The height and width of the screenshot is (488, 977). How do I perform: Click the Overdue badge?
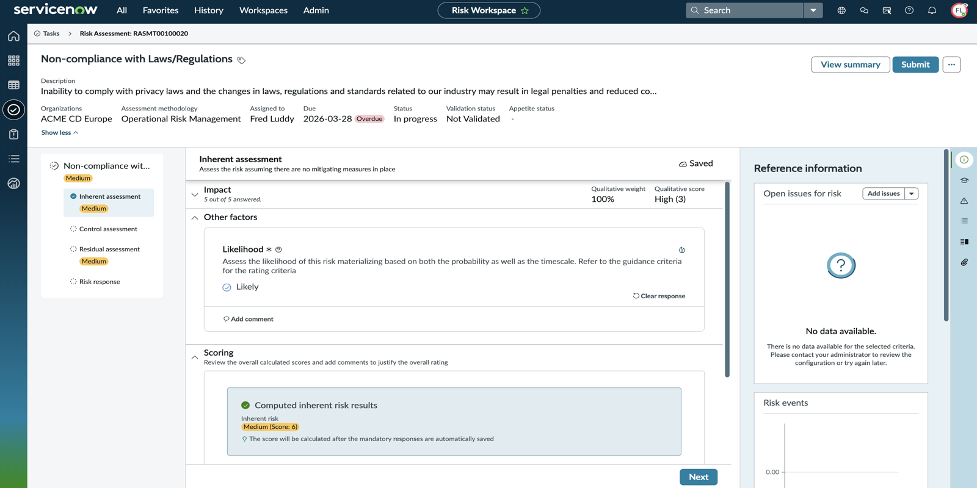(369, 119)
